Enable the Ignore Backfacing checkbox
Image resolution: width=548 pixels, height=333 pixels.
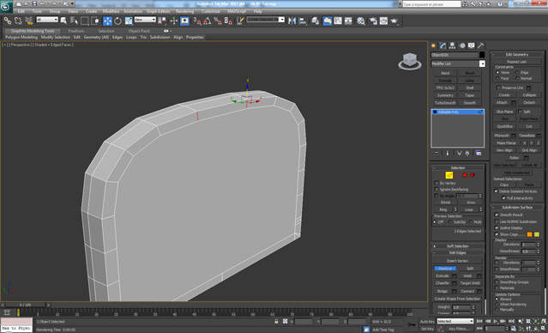pos(437,189)
